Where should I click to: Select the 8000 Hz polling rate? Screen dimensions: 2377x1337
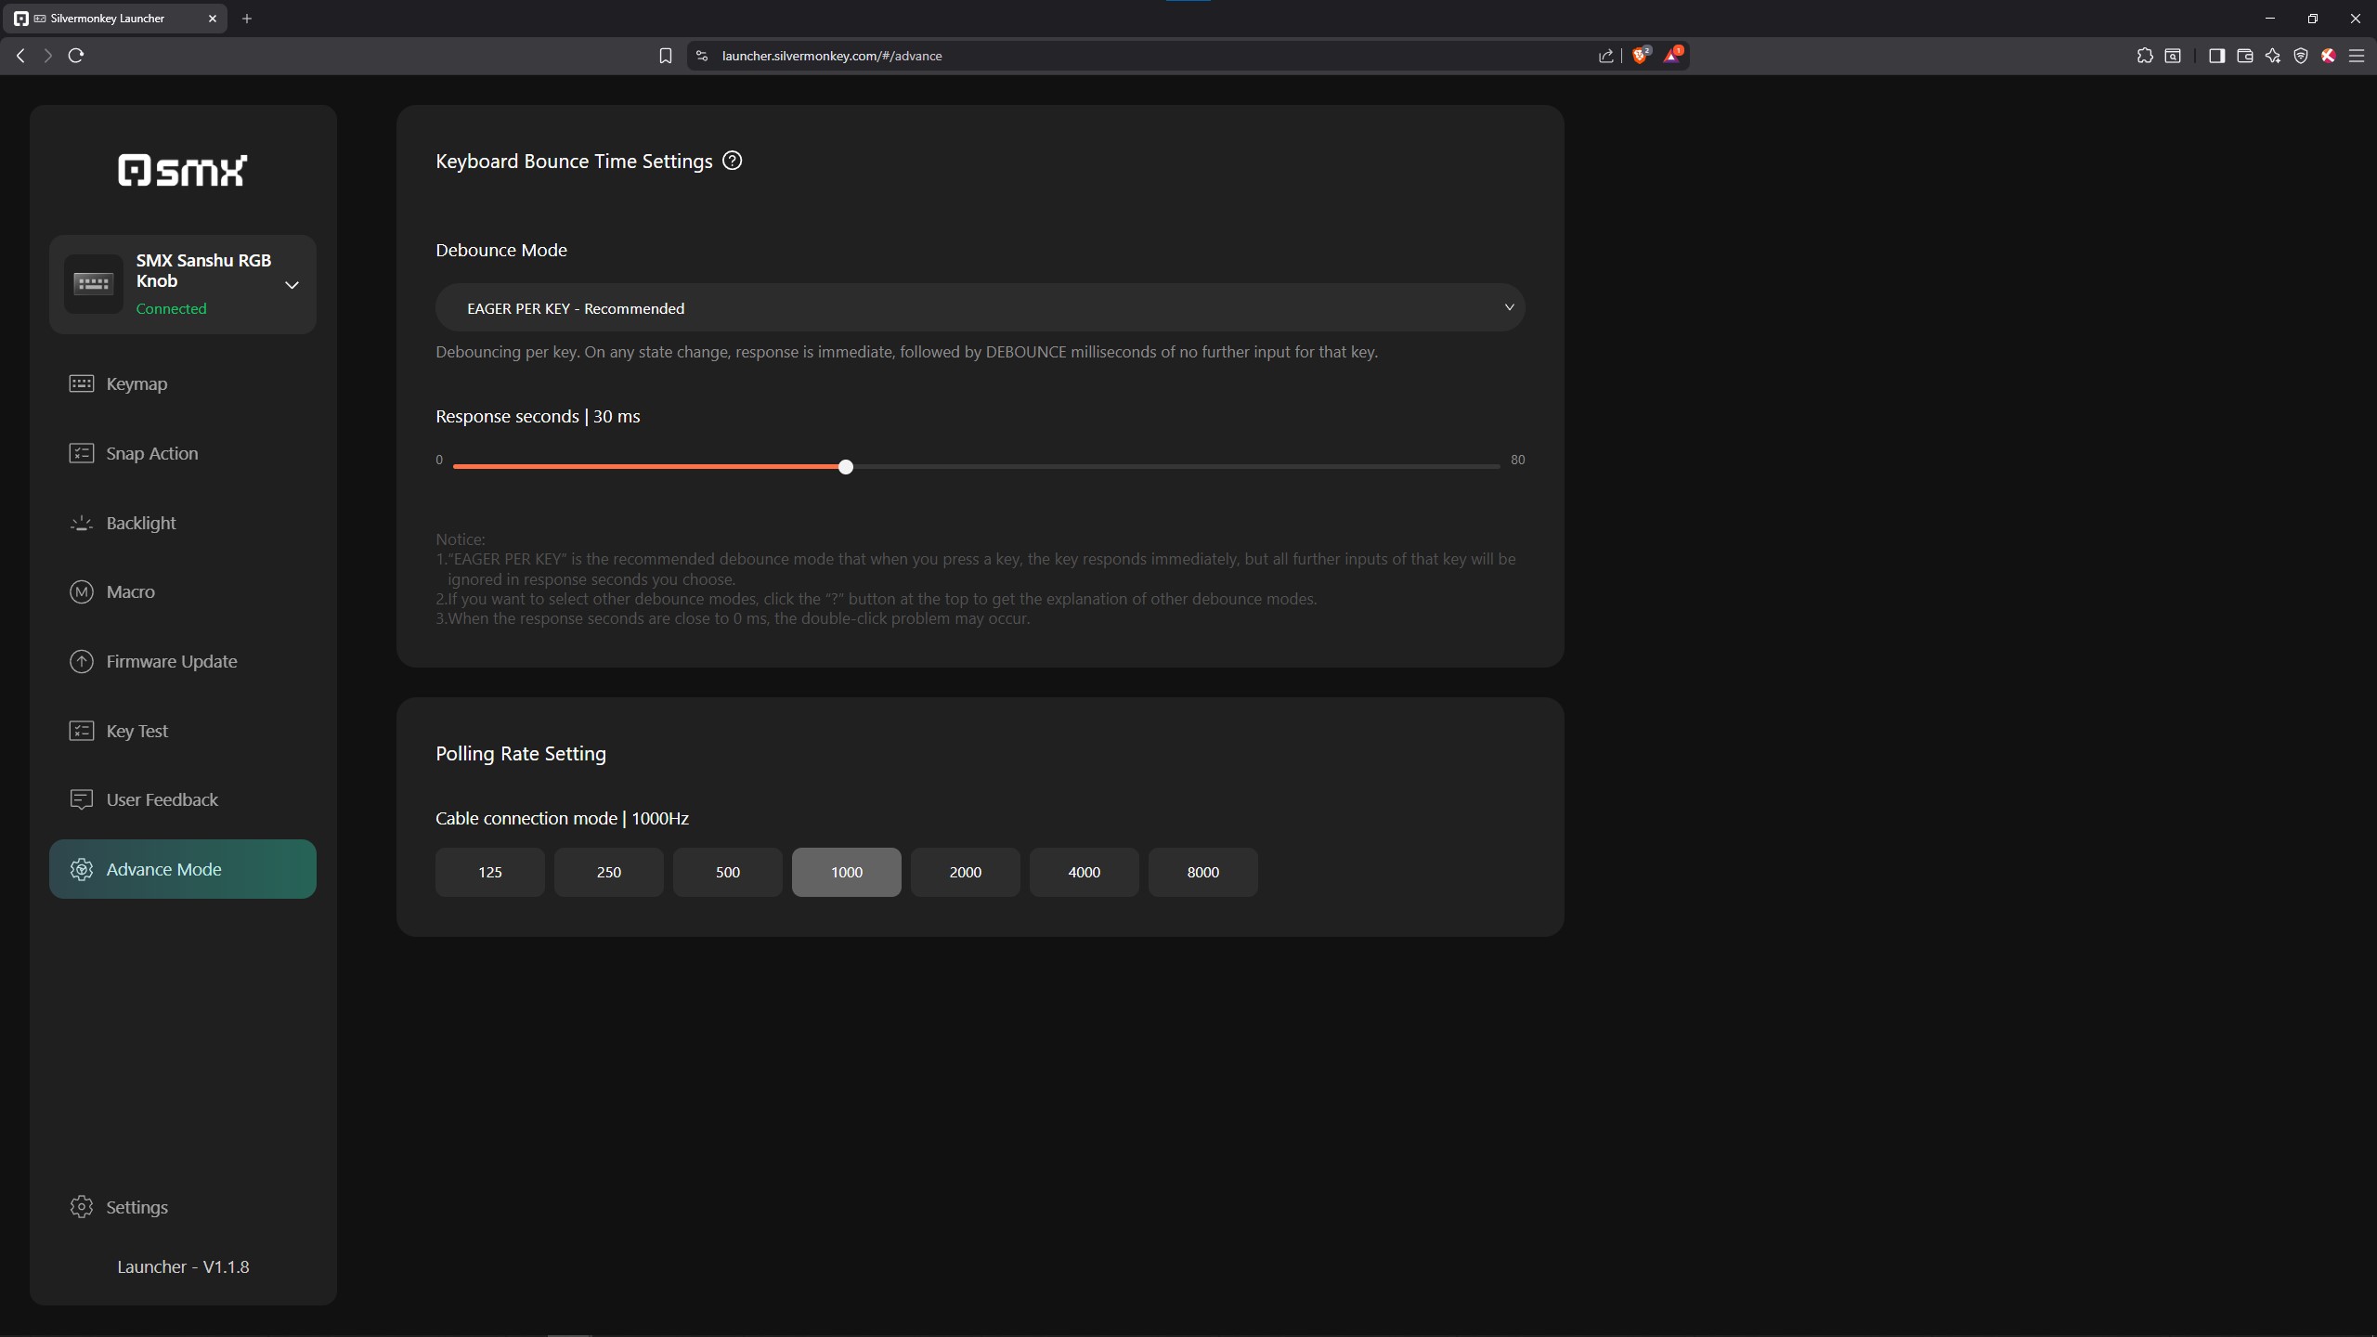tap(1202, 872)
